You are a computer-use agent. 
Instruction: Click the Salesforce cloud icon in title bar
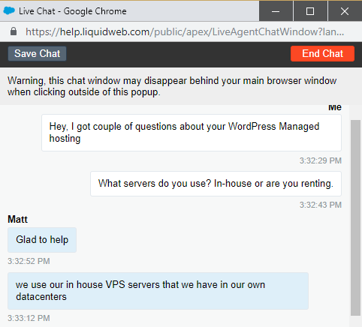pos(9,11)
